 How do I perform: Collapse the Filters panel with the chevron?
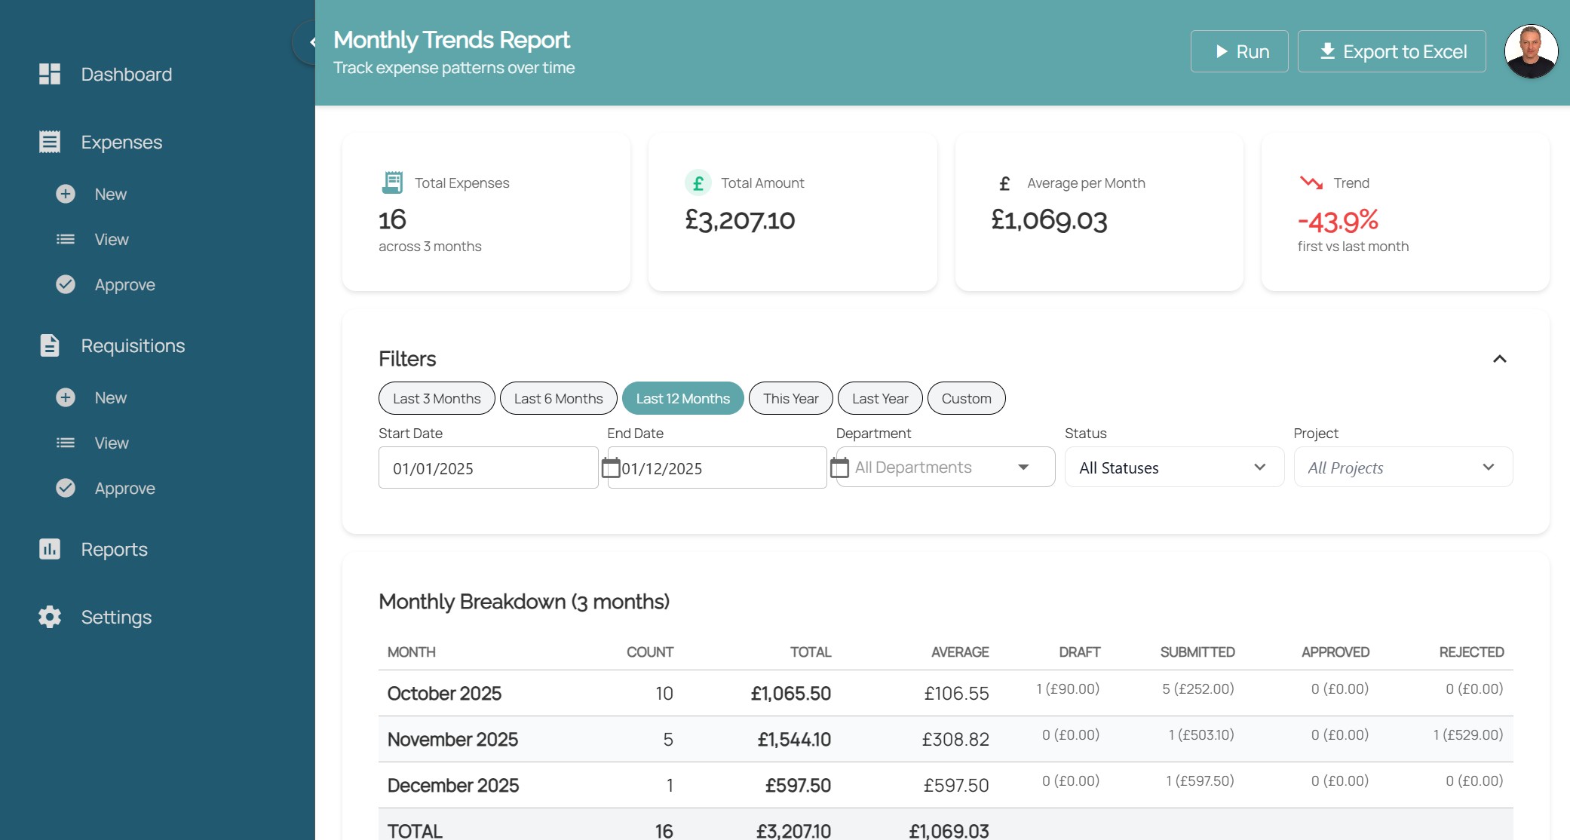pos(1501,359)
